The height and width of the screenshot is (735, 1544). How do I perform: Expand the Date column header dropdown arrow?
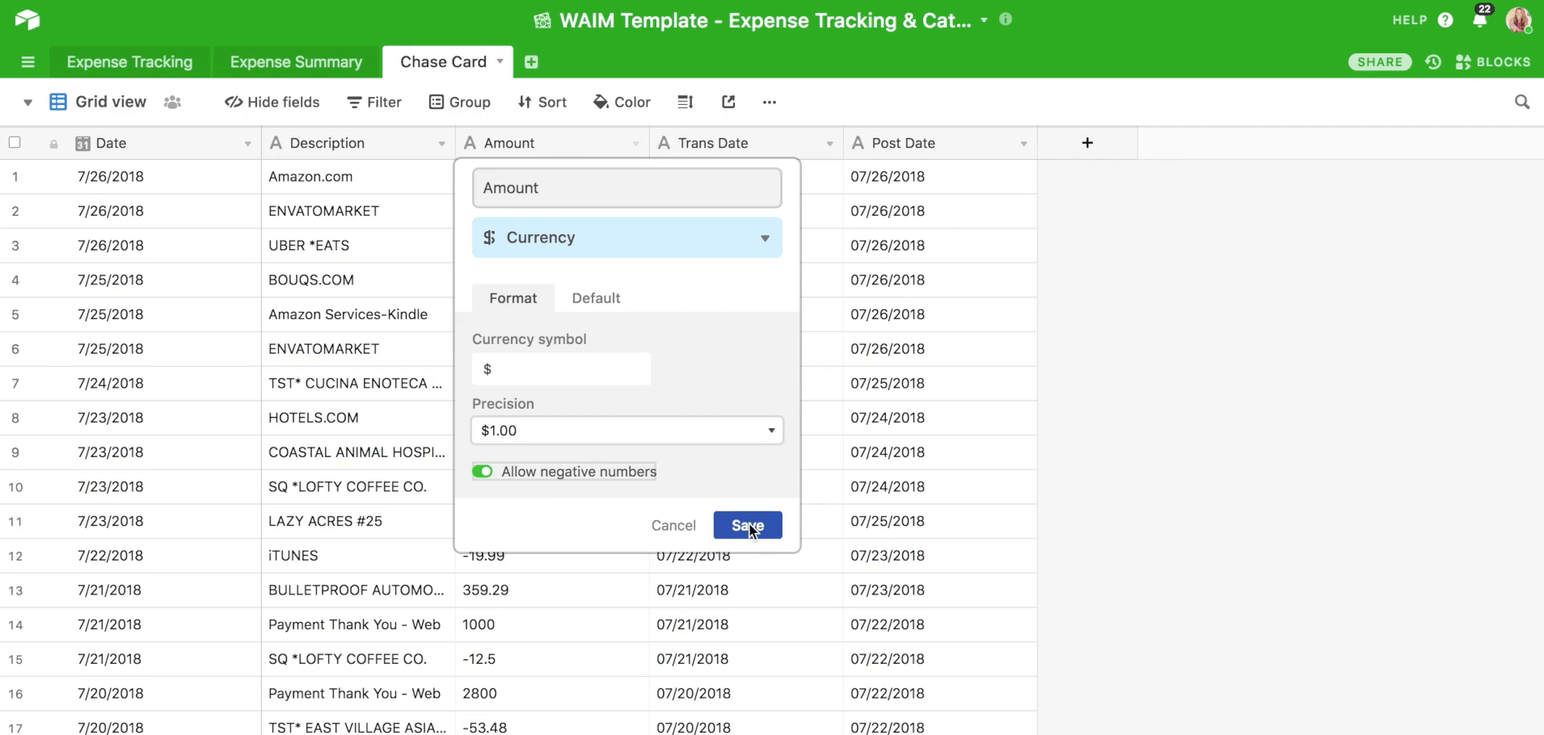coord(247,144)
